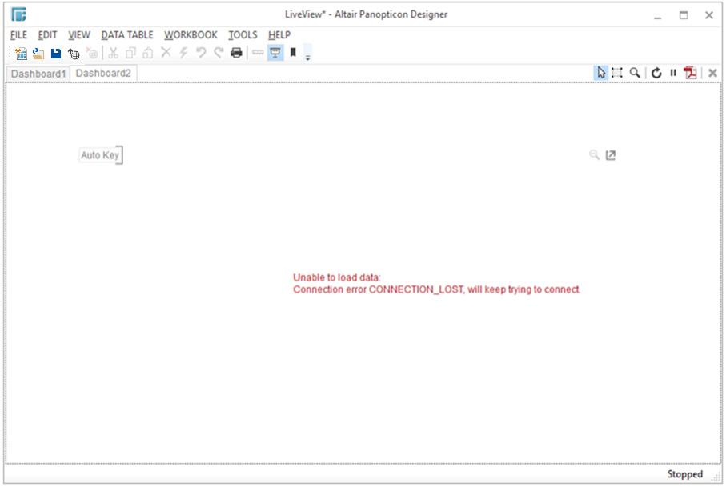Open the WORKBOOK menu

(191, 35)
